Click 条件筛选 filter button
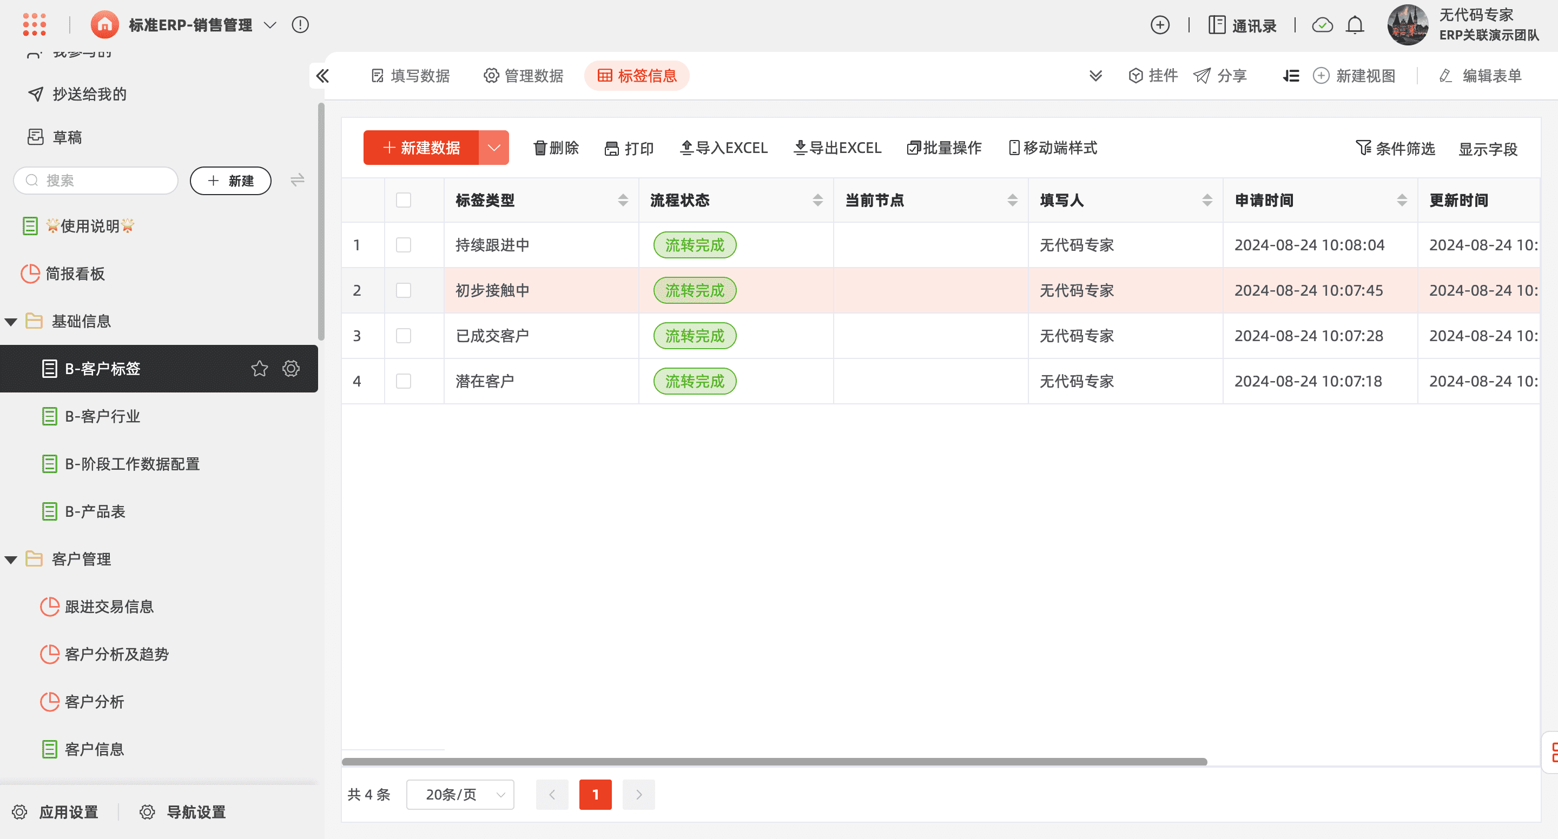1558x839 pixels. (1396, 149)
